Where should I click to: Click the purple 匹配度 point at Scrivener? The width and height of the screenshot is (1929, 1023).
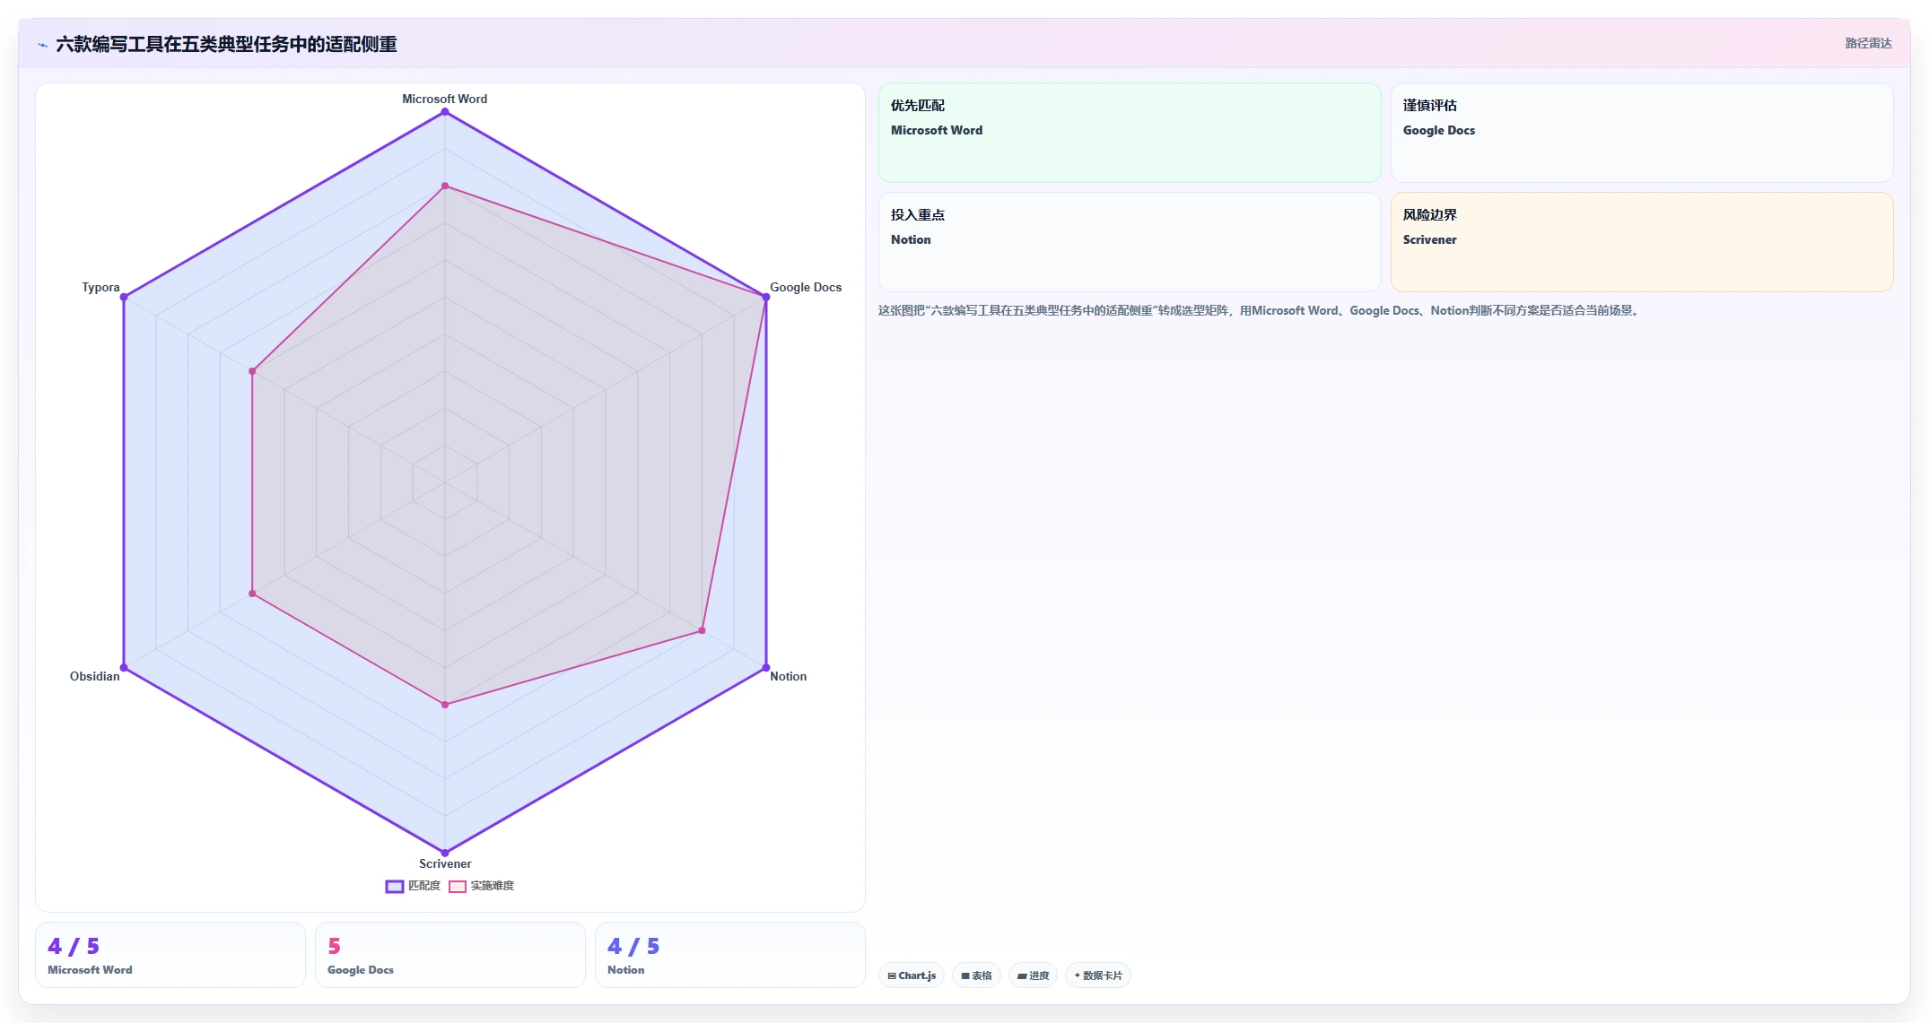click(x=445, y=853)
